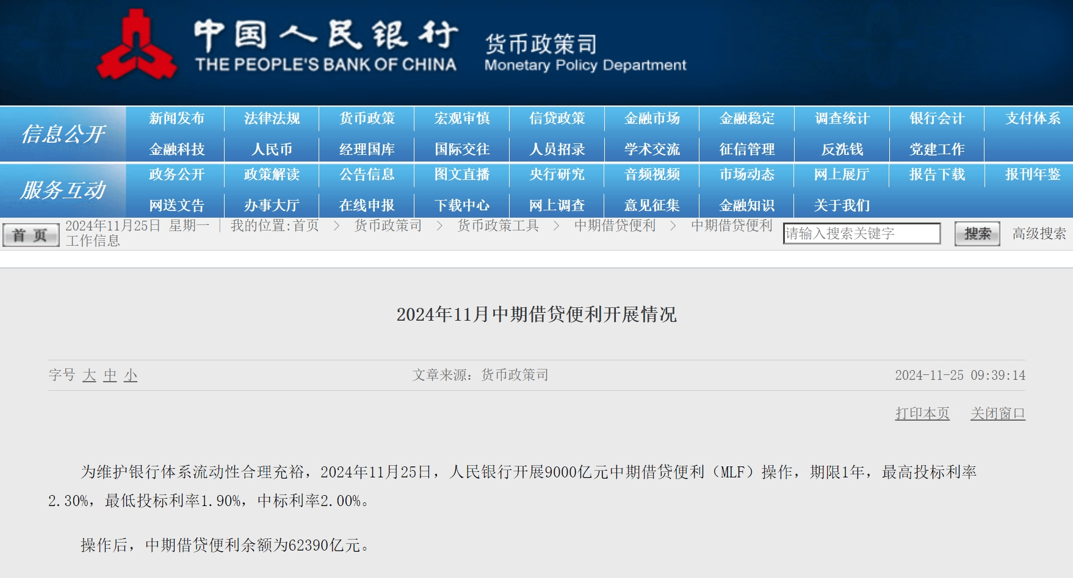
Task: Select the 调查统计 navigation item
Action: (x=842, y=118)
